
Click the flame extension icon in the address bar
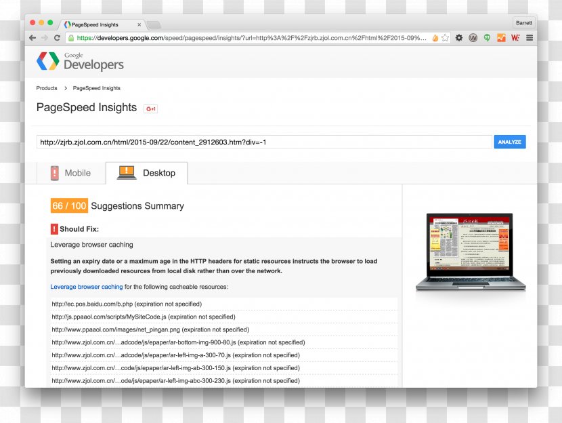435,38
